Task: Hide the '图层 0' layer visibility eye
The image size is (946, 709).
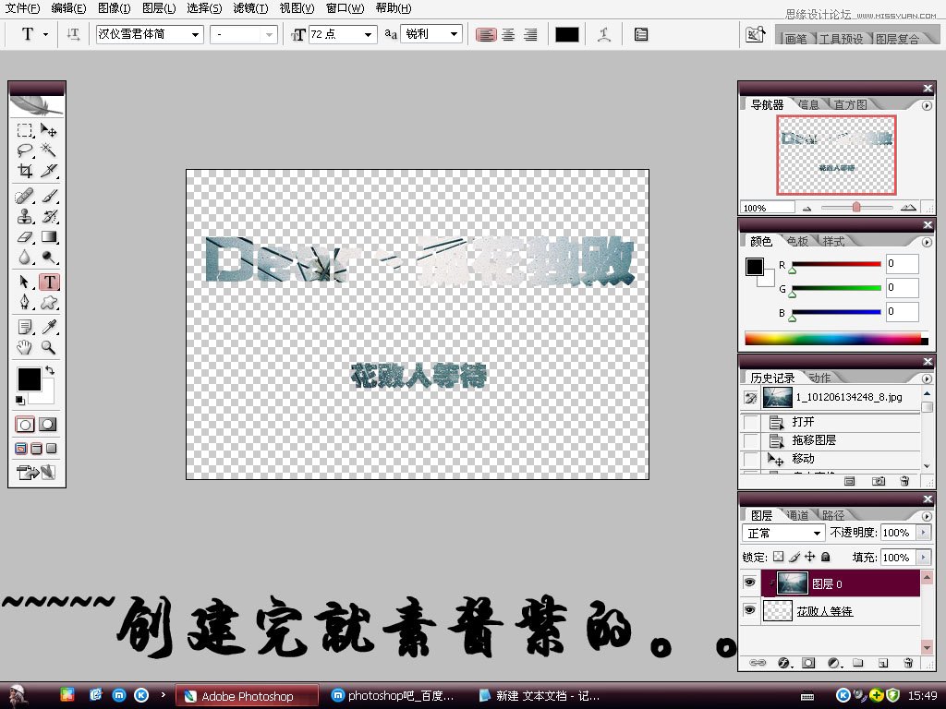Action: [750, 583]
